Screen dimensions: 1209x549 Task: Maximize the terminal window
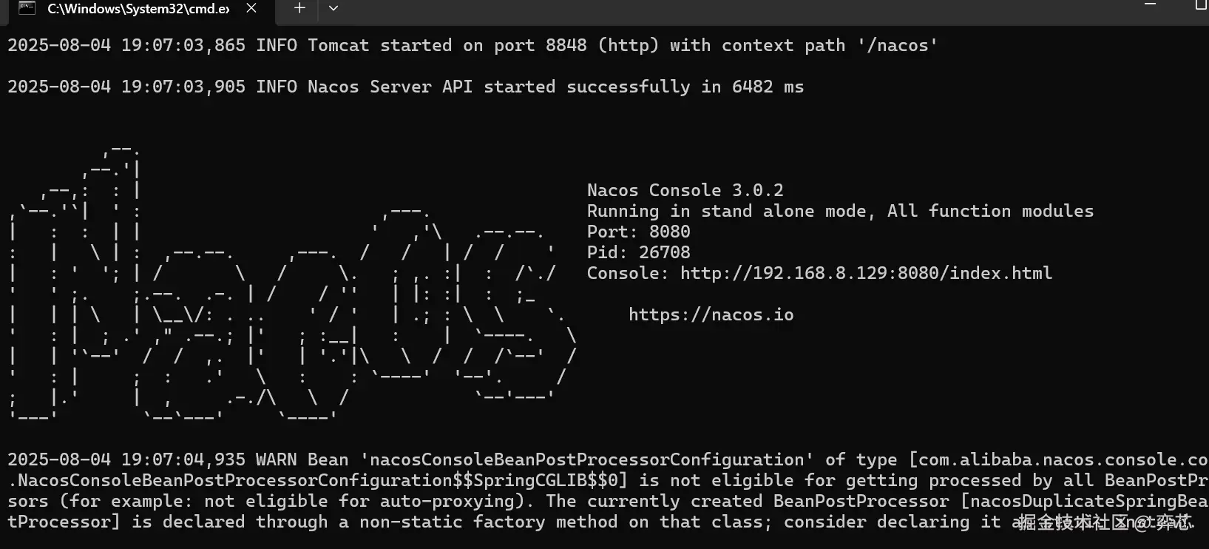[x=1200, y=4]
